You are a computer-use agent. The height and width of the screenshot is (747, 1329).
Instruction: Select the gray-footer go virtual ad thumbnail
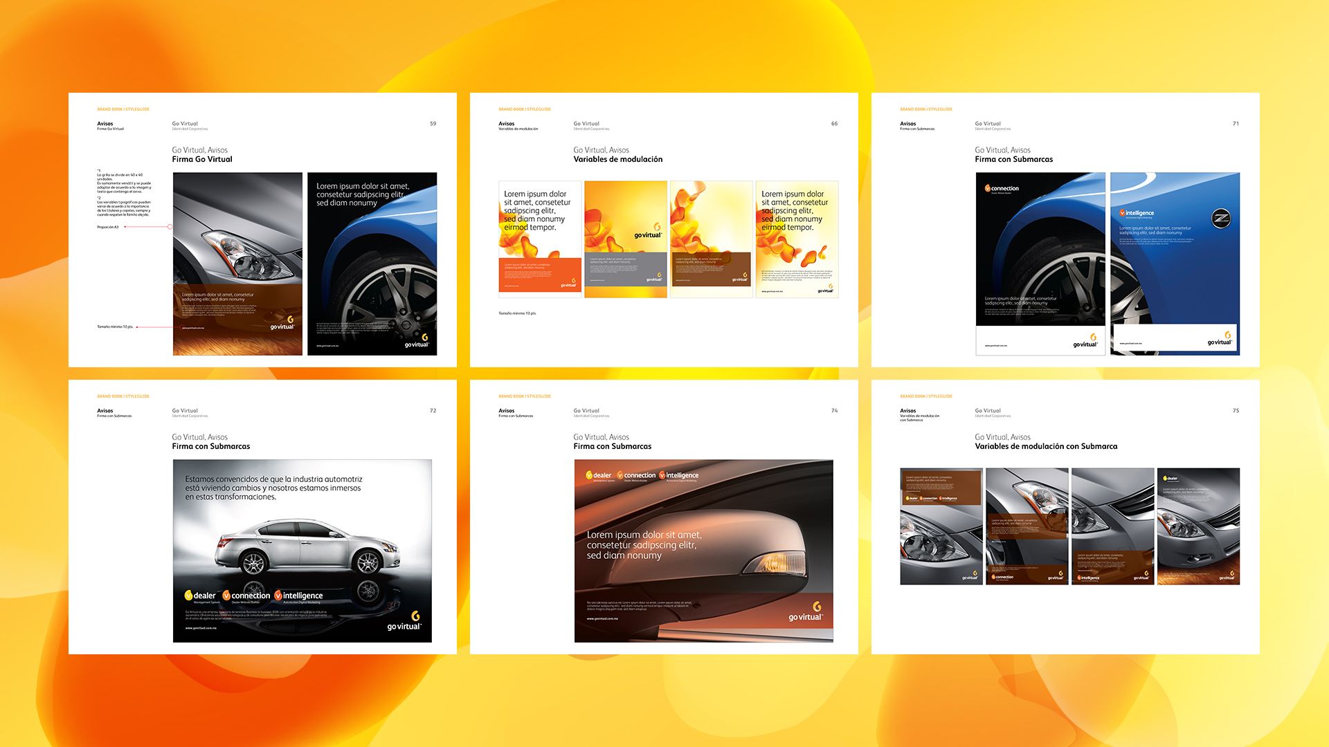[626, 239]
